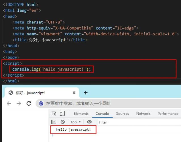The image size is (181, 142).
Task: Click the address bar search field
Action: click(108, 104)
